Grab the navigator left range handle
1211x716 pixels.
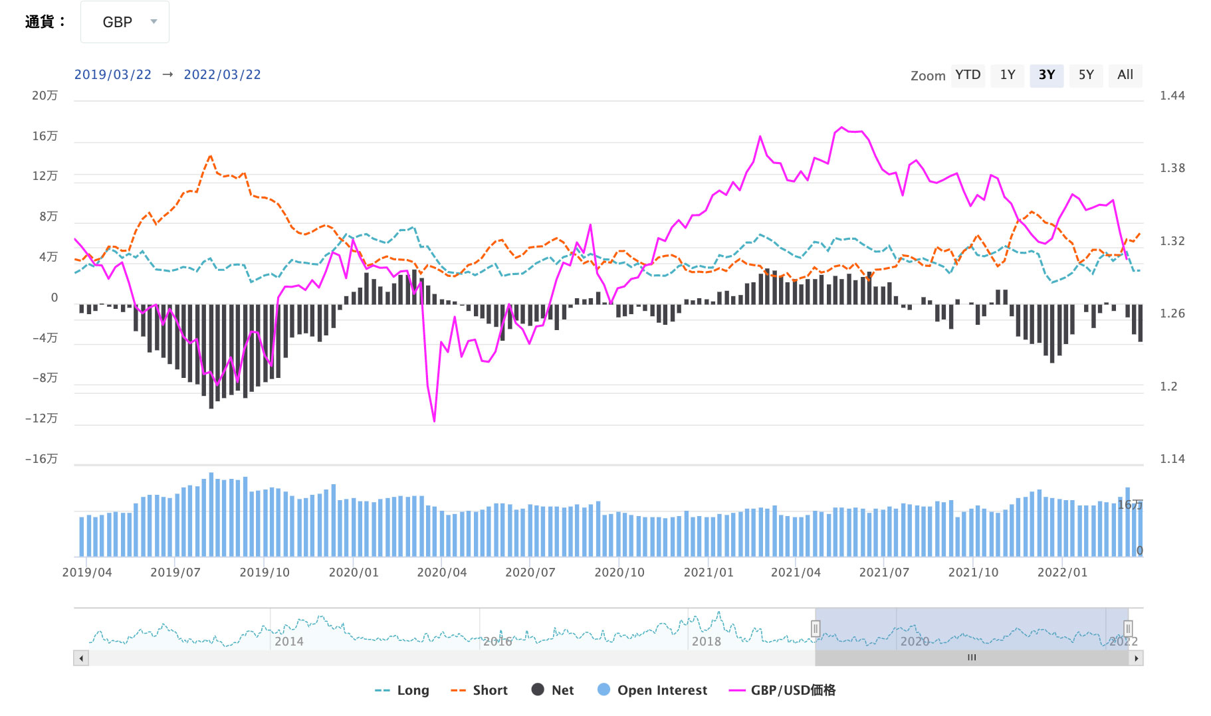point(816,628)
